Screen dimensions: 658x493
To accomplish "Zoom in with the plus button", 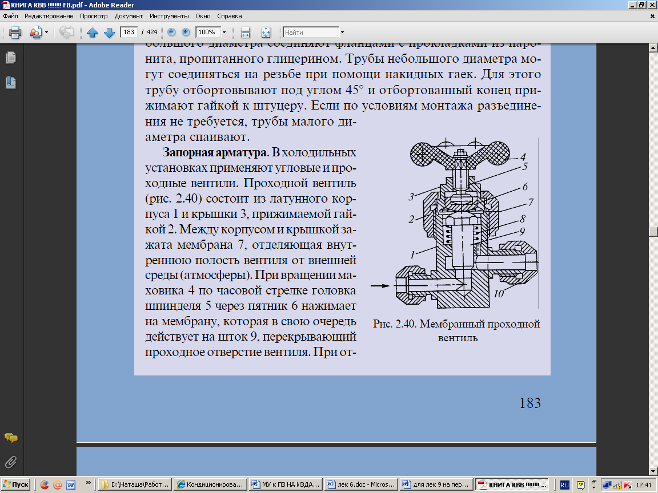I will pos(186,33).
